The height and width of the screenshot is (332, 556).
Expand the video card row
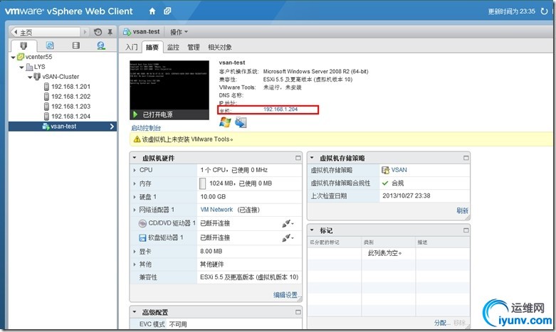(135, 252)
